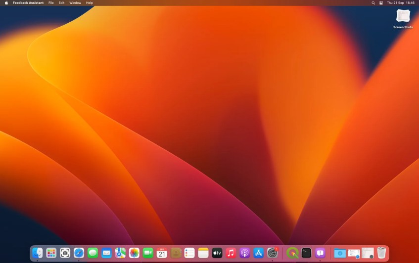Image resolution: width=419 pixels, height=263 pixels.
Task: Open Spotlight search in menu bar
Action: tap(373, 2)
